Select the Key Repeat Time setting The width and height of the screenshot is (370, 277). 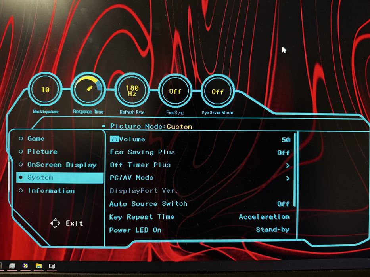[x=142, y=217]
